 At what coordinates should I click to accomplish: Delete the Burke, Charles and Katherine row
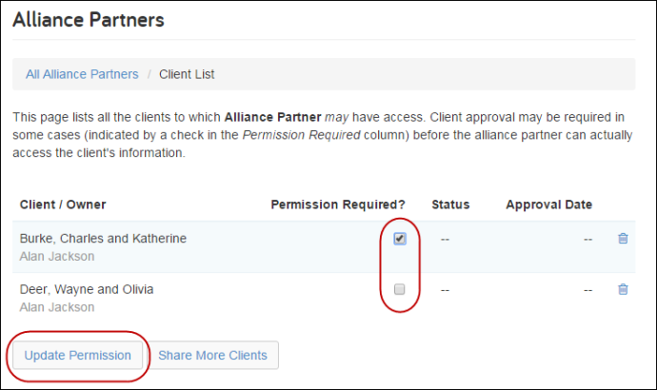click(x=623, y=239)
